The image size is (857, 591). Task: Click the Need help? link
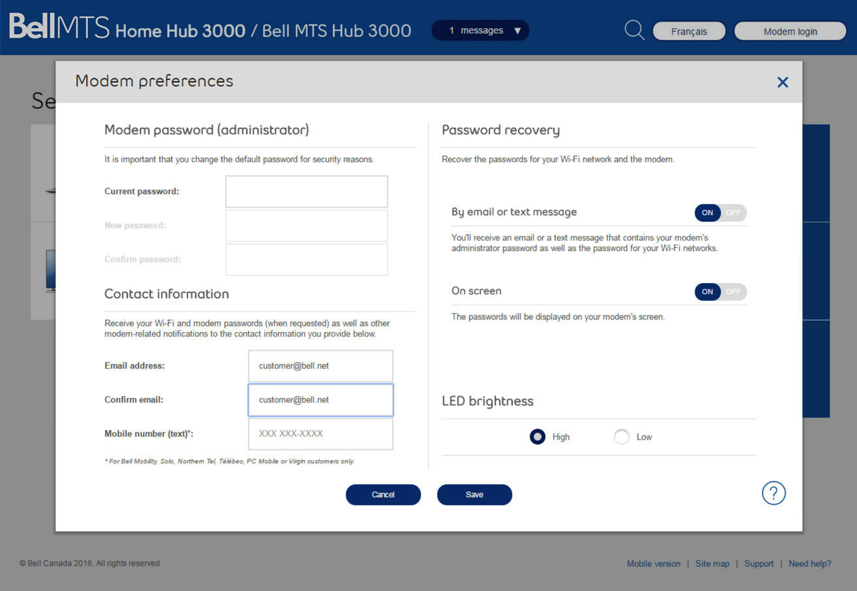pos(810,564)
